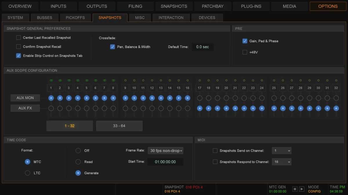This screenshot has width=348, height=195.
Task: Open the top SNAPSHOTS page tab
Action: point(174,6)
